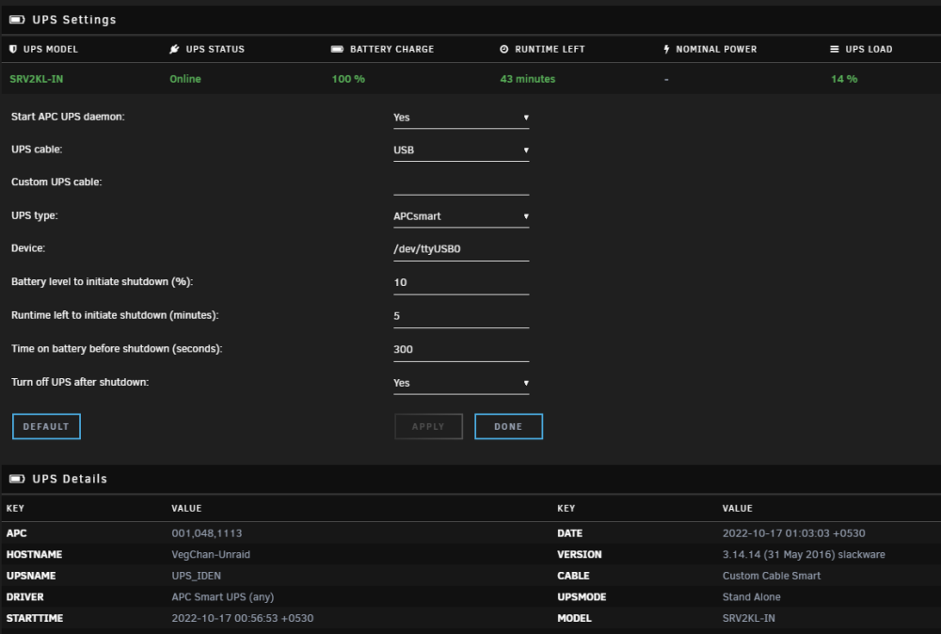
Task: Click the Stand Alone value
Action: (x=751, y=597)
